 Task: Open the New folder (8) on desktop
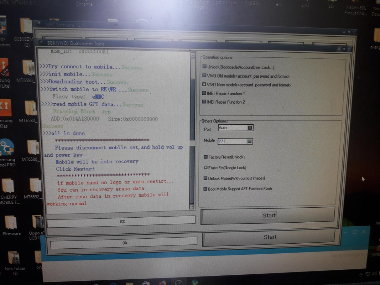point(15,263)
